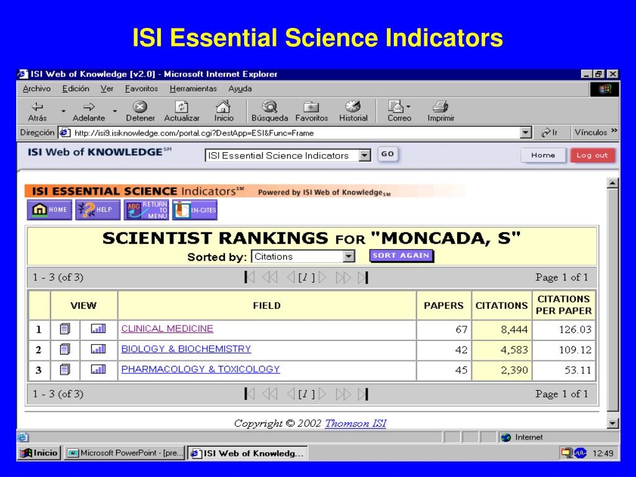Click the Log out button

[592, 155]
